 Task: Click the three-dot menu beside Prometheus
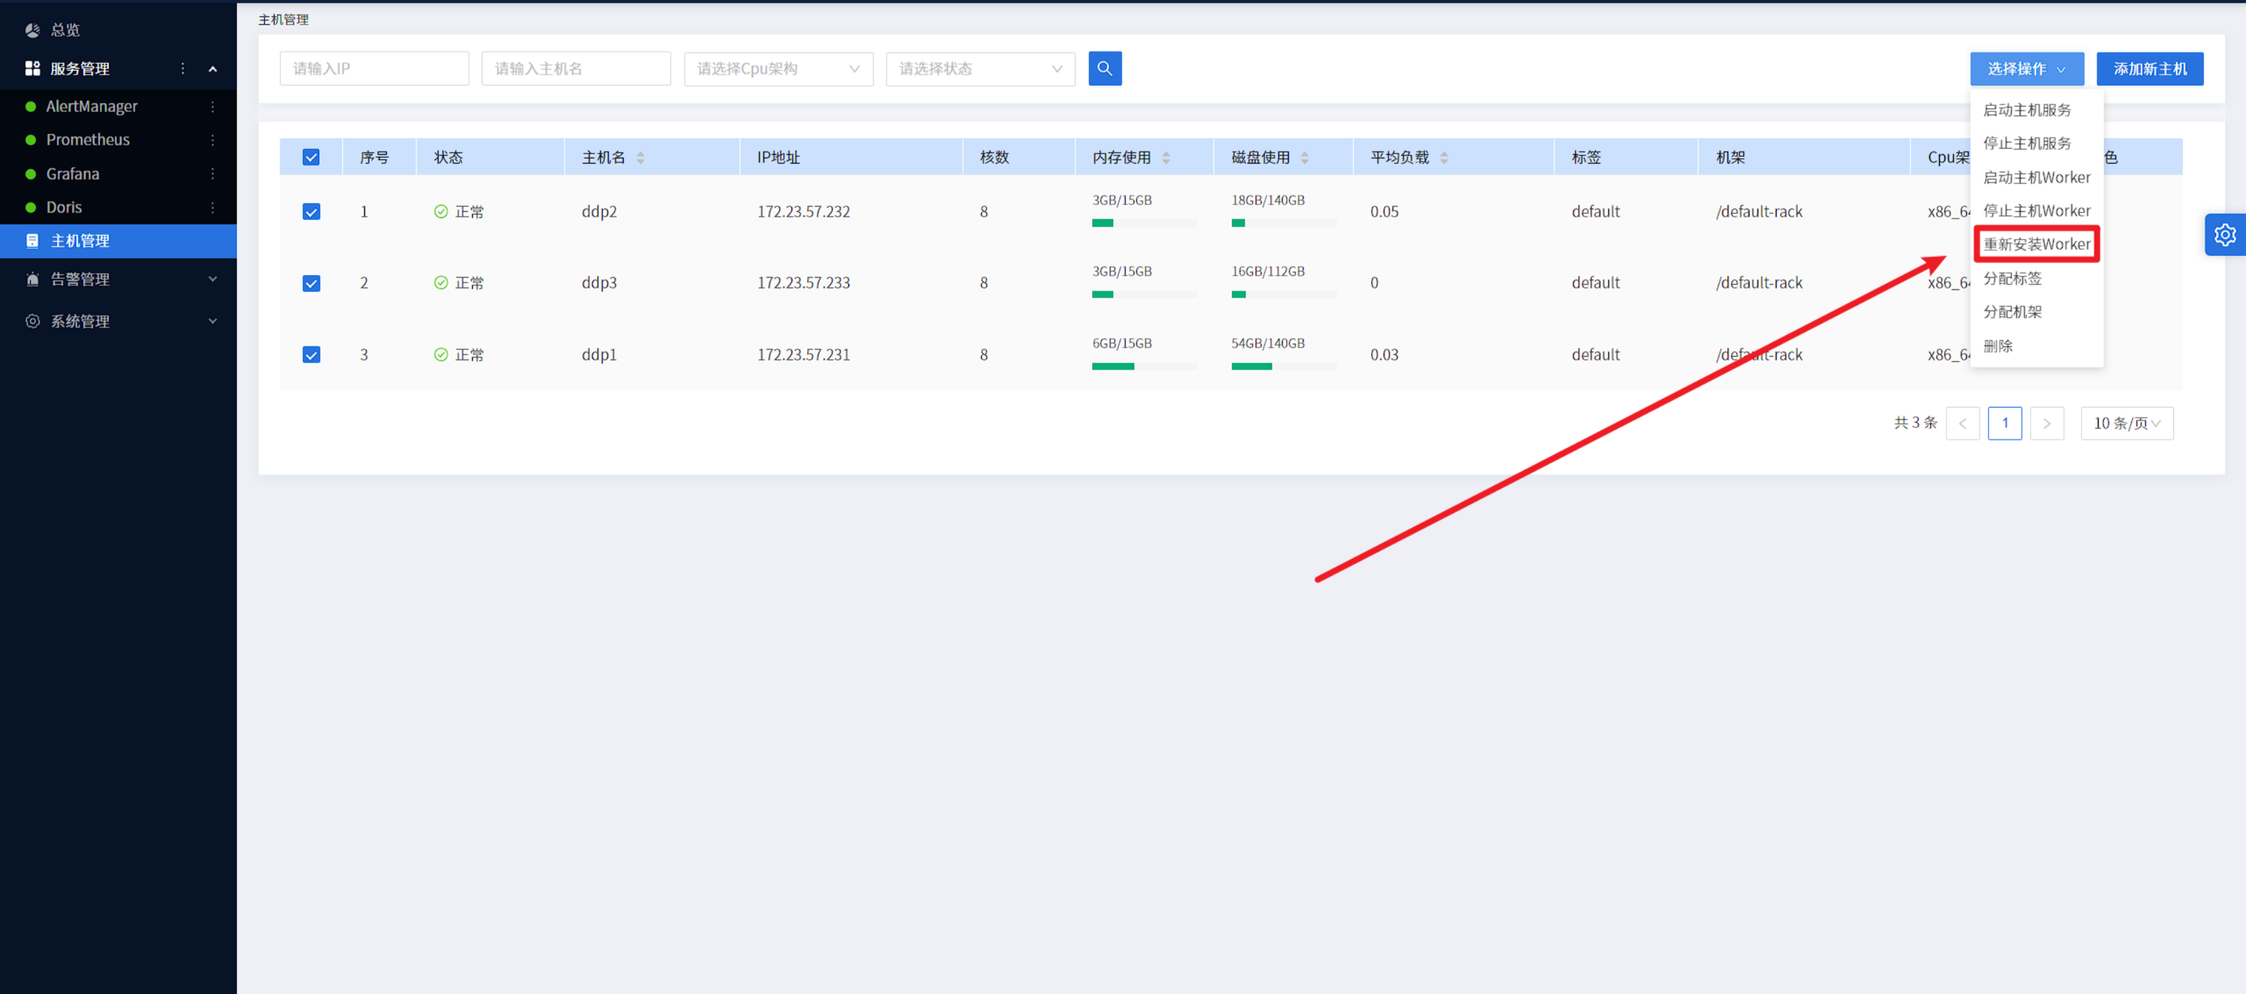tap(212, 139)
